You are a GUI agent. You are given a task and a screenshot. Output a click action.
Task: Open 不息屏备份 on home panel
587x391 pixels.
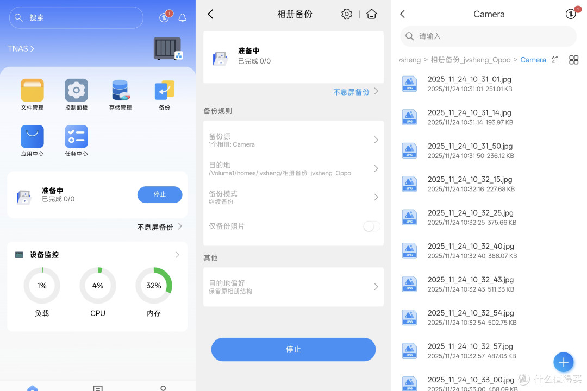coord(159,227)
